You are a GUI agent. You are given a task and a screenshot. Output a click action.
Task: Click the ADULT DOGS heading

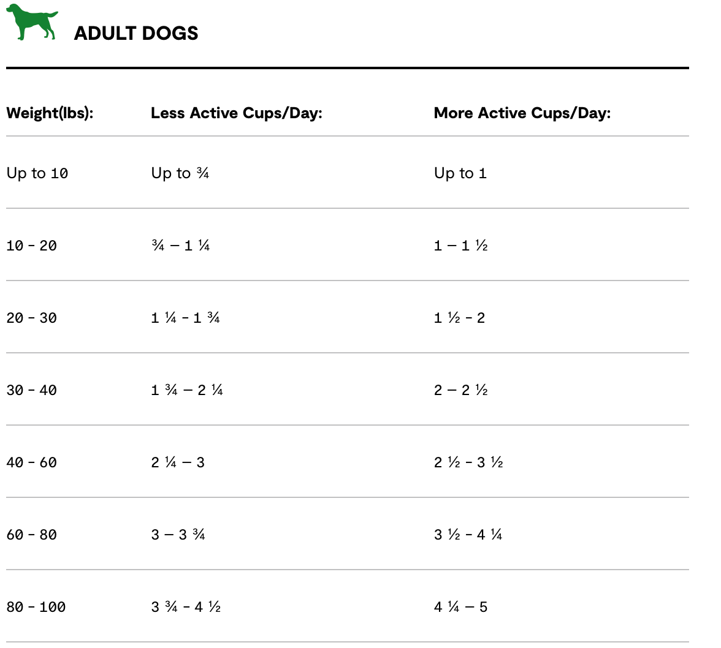point(136,33)
